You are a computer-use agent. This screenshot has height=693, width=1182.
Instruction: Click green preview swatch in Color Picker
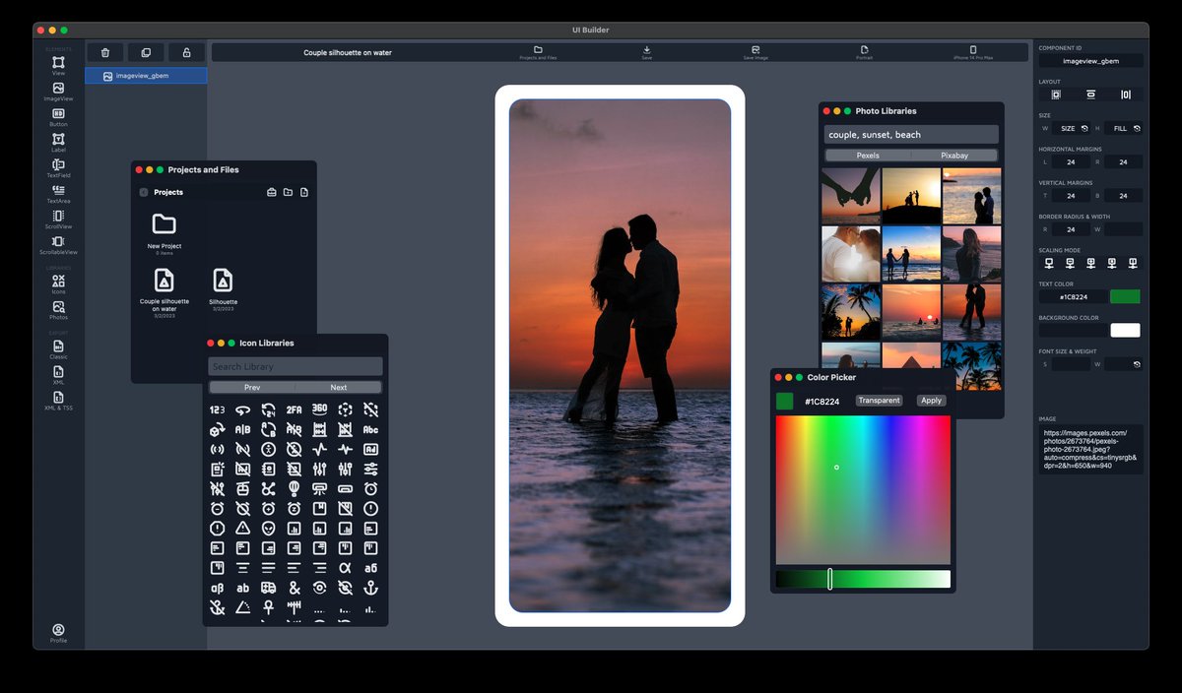tap(784, 401)
